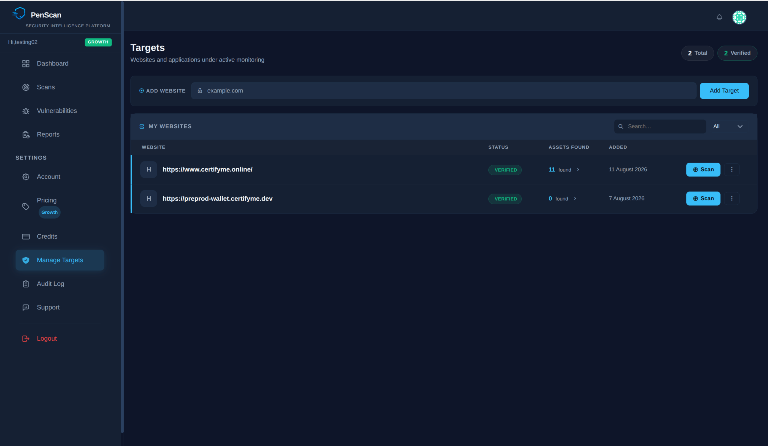
Task: Click the Add Target button
Action: point(724,91)
